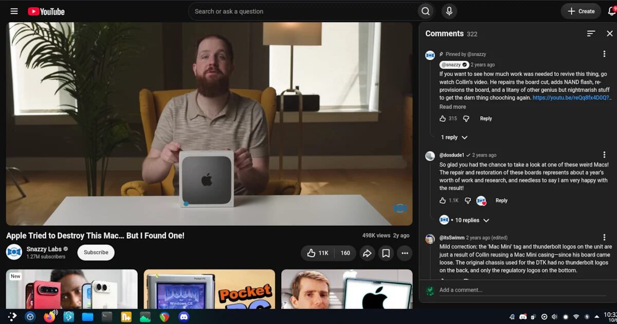Click the search magnifier button

tap(425, 11)
